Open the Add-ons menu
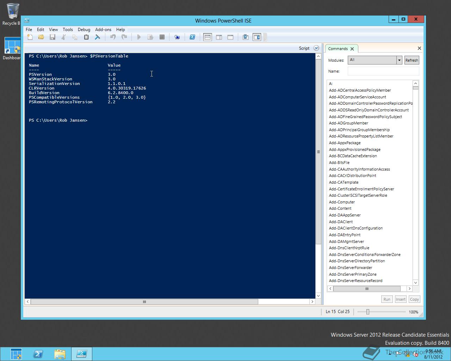This screenshot has width=451, height=361. 103,30
